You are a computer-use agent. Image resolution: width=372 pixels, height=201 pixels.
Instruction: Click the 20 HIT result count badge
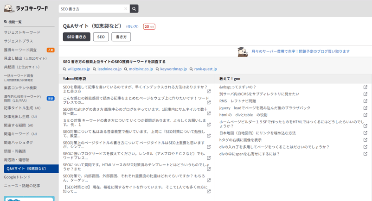[149, 26]
